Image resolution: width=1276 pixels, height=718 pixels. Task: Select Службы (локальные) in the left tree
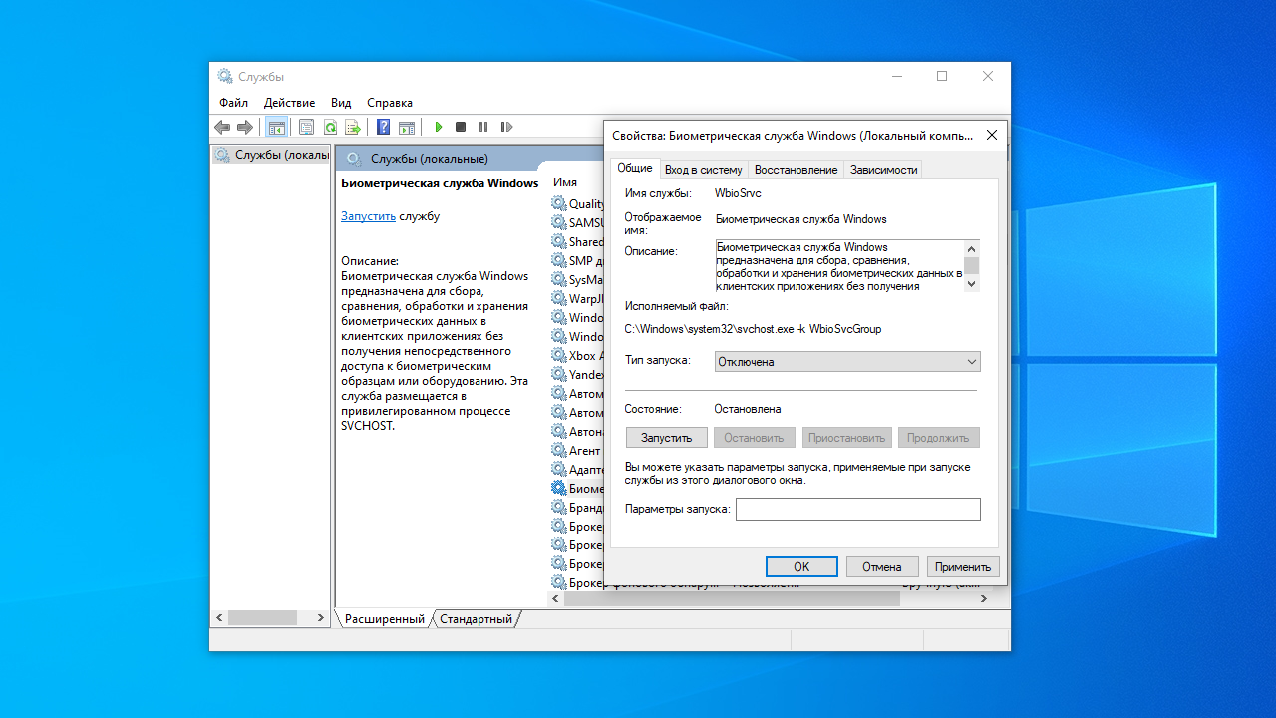(x=281, y=155)
